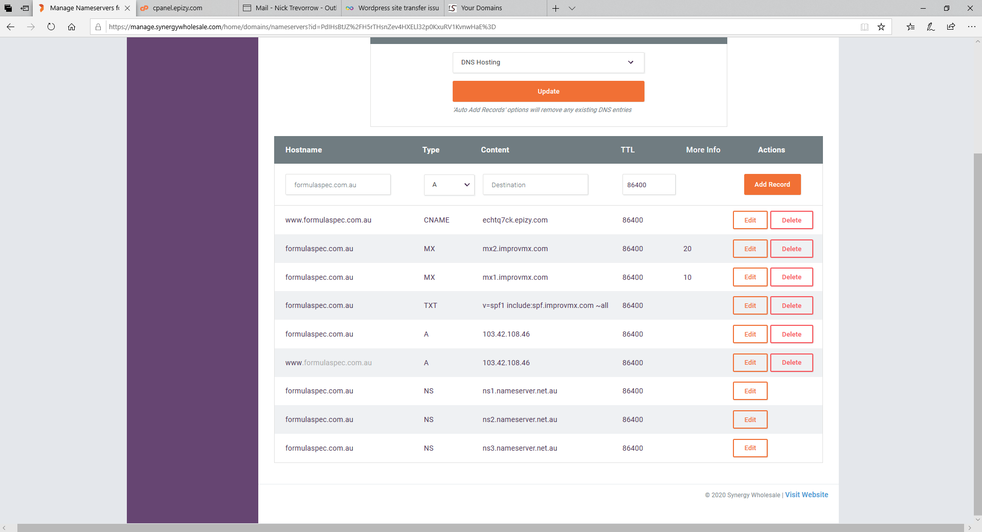The height and width of the screenshot is (532, 982).
Task: Click the browser Refresh icon
Action: tap(51, 27)
